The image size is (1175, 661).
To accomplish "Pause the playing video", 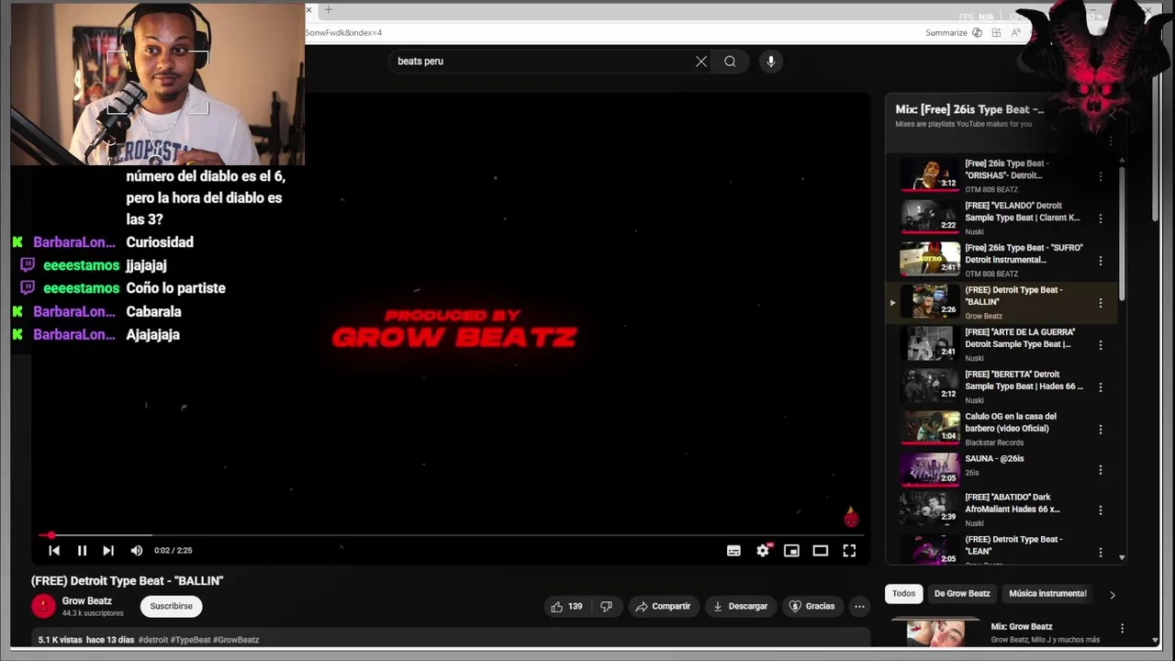I will coord(82,551).
